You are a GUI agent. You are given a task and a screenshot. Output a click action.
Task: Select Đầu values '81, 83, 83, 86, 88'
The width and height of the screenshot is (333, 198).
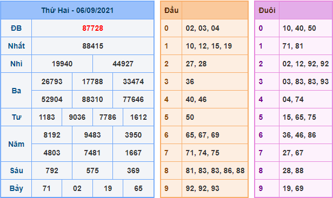point(215,170)
